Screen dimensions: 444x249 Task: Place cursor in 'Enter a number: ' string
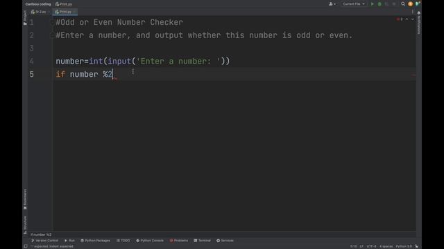(x=178, y=62)
